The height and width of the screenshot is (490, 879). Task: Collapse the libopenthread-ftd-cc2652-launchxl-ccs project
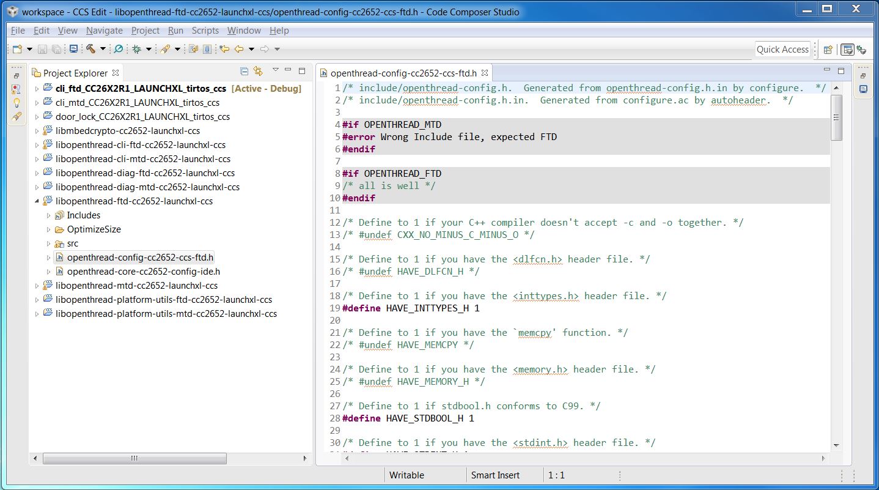[x=37, y=201]
